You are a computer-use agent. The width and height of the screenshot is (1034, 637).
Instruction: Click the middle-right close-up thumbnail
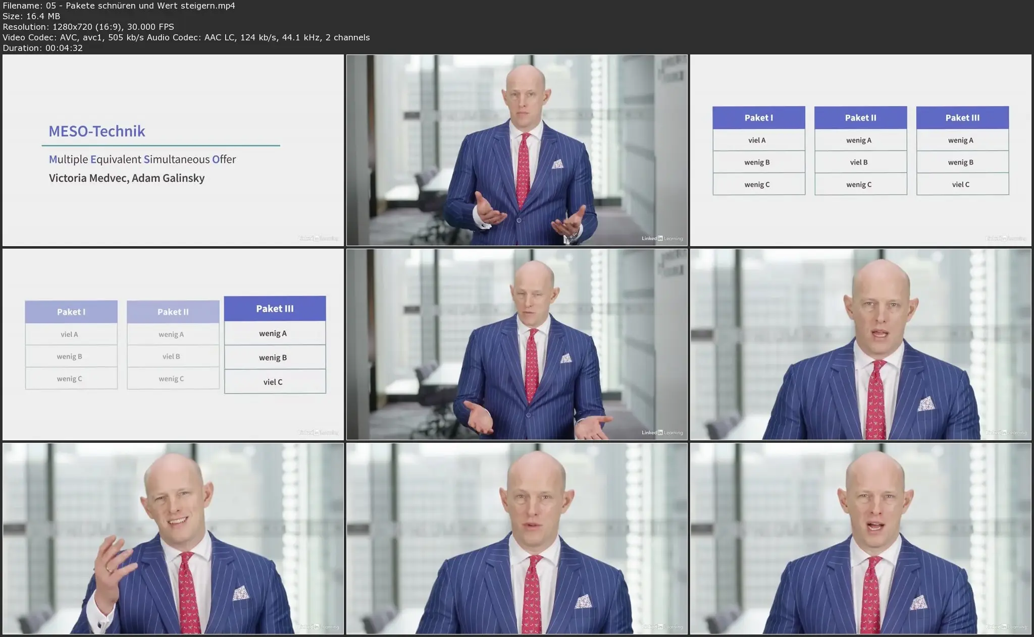point(860,344)
